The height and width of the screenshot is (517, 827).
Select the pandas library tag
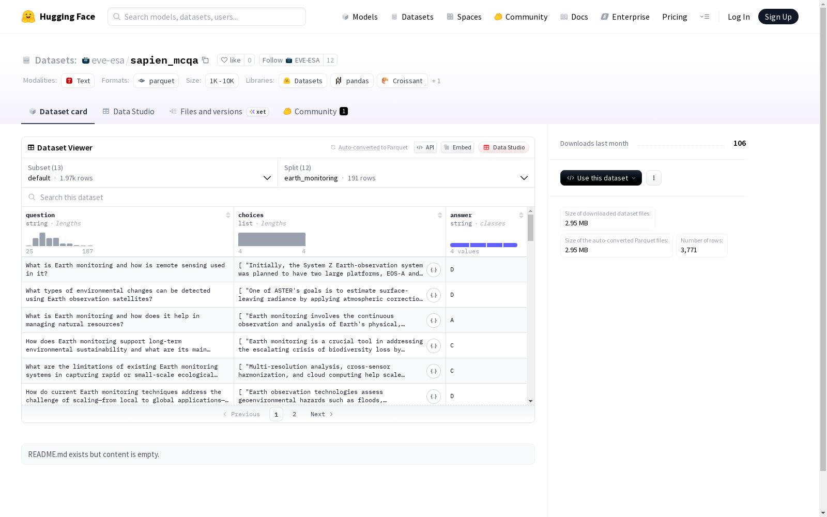(x=352, y=81)
